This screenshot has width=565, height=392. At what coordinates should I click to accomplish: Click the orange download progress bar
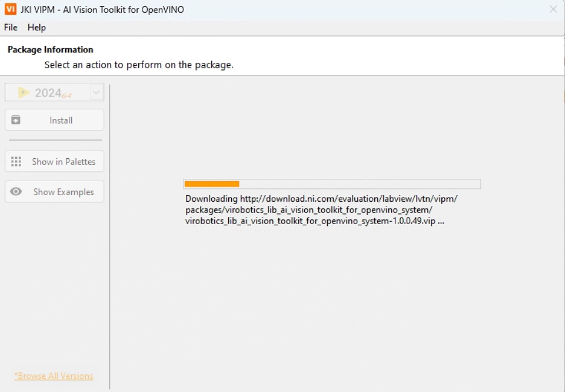click(332, 184)
